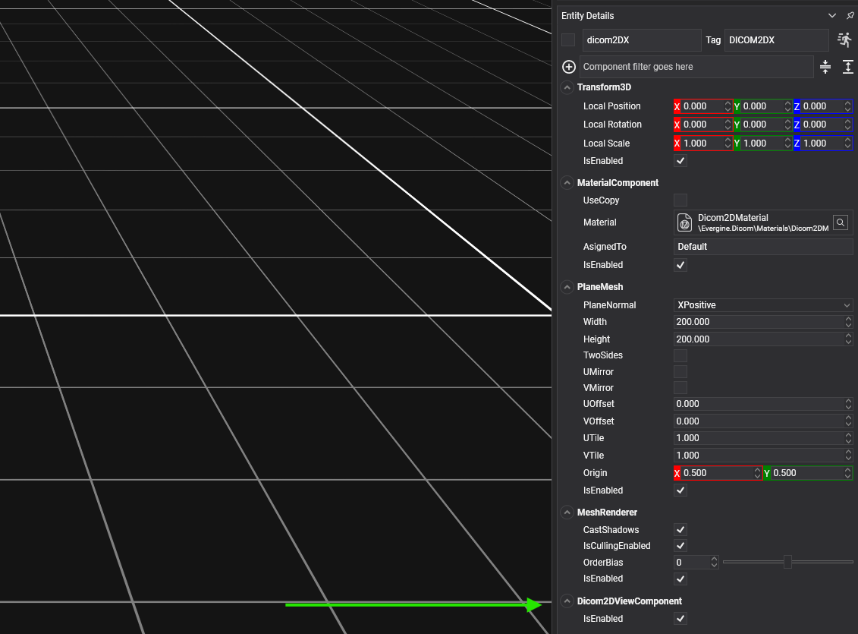Toggle the TwoSides checkbox
Viewport: 858px width, 634px height.
click(680, 355)
